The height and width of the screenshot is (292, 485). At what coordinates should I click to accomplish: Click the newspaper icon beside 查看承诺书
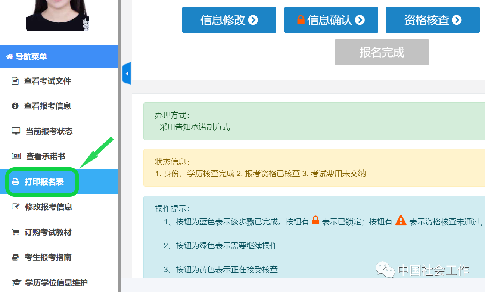tap(16, 156)
